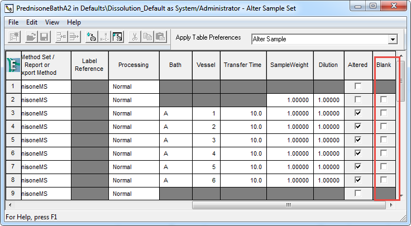The width and height of the screenshot is (411, 226).
Task: Click the save floppy disk icon
Action: coord(44,37)
